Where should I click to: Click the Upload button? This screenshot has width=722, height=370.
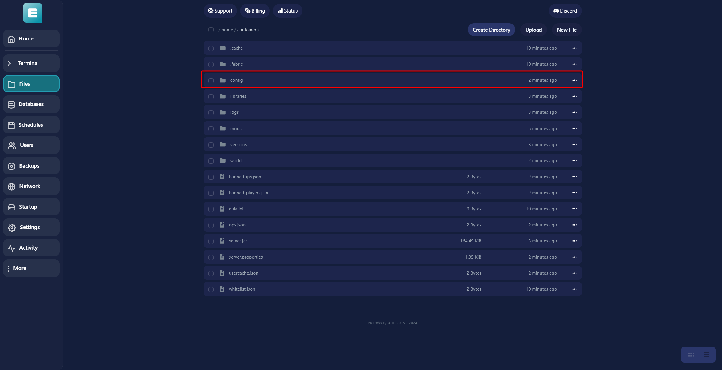point(533,30)
